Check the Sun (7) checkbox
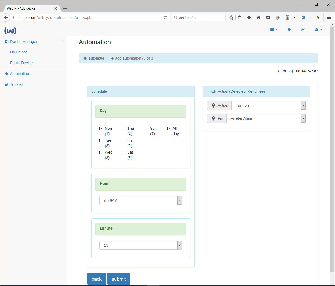 point(146,128)
